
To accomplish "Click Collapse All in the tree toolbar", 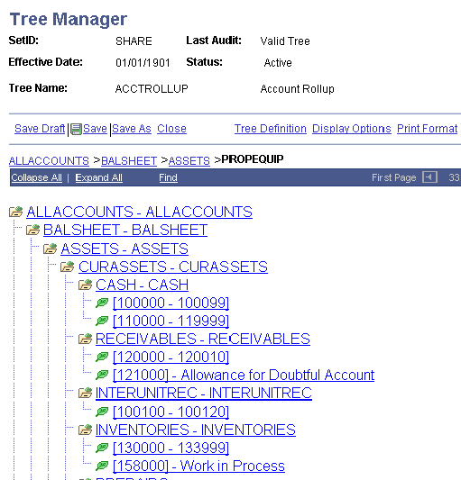I will tap(36, 177).
